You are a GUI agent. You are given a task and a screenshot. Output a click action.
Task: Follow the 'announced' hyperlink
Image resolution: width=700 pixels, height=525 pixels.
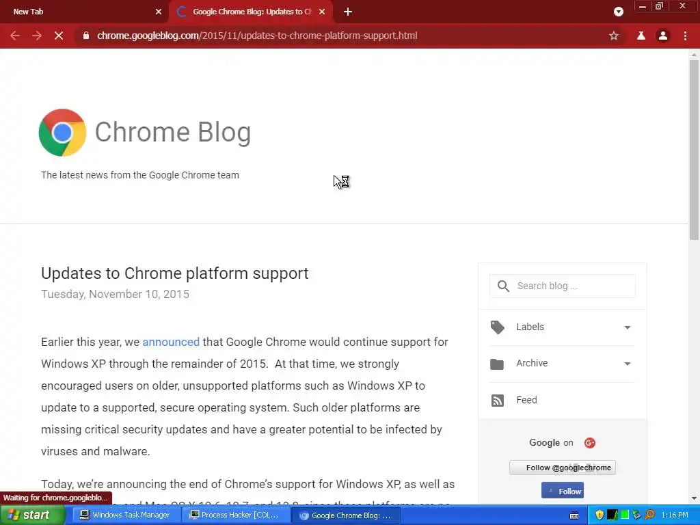pos(171,342)
